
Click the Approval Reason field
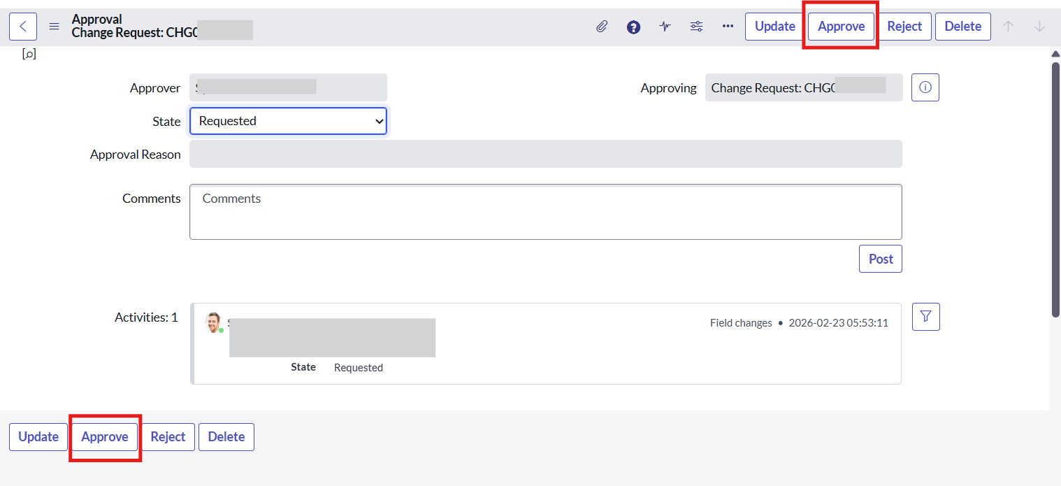pos(546,154)
